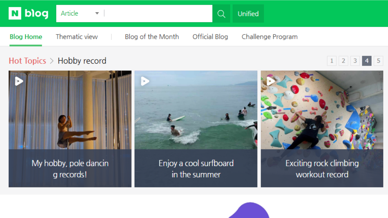Click the play icon on the rock climbing video
388x218 pixels.
pyautogui.click(x=271, y=81)
